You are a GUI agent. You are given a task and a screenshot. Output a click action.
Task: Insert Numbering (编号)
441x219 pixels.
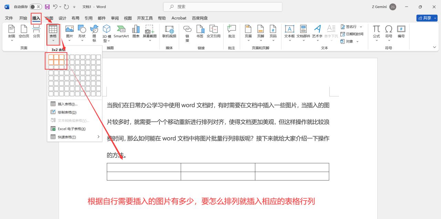coord(401,32)
